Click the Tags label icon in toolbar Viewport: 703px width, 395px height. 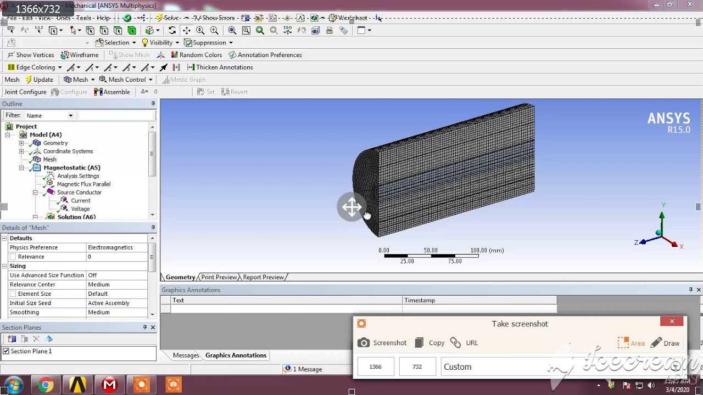[x=343, y=30]
